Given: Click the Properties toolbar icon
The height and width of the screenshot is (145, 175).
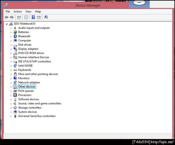Looking at the screenshot, I should tap(26, 17).
